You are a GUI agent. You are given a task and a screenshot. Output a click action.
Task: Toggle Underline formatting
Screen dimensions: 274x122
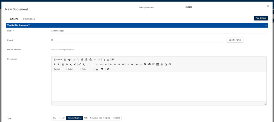[x=63, y=64]
